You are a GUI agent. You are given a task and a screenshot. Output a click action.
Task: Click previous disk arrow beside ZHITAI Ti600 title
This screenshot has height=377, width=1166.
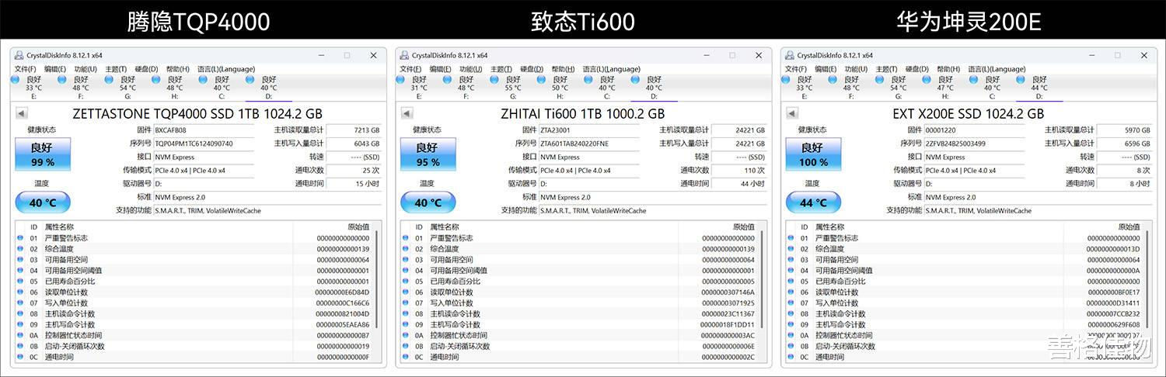point(407,113)
